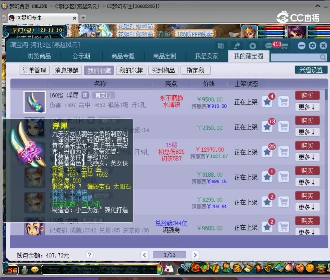Go to next page arrow
This screenshot has height=280, width=330.
pyautogui.click(x=195, y=255)
